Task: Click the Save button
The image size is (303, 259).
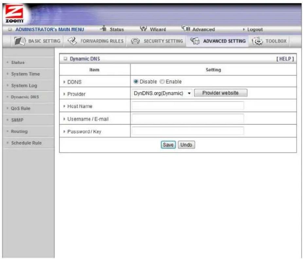Action: [x=168, y=145]
